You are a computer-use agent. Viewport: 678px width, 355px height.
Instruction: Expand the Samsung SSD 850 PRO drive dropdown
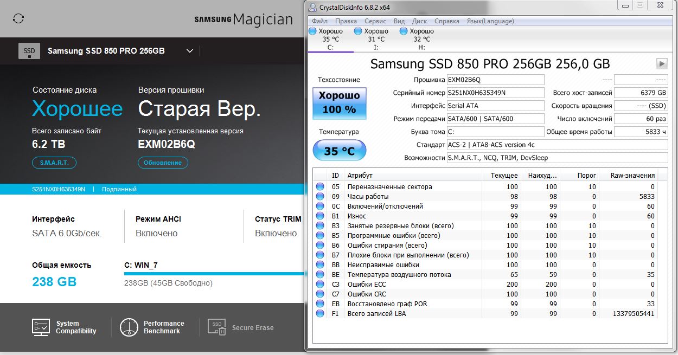click(190, 51)
